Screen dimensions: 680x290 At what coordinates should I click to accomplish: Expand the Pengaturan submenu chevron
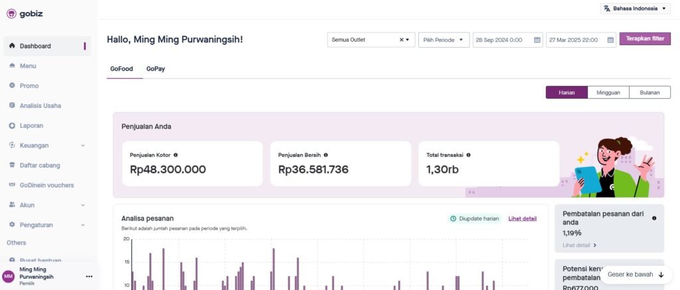[83, 225]
